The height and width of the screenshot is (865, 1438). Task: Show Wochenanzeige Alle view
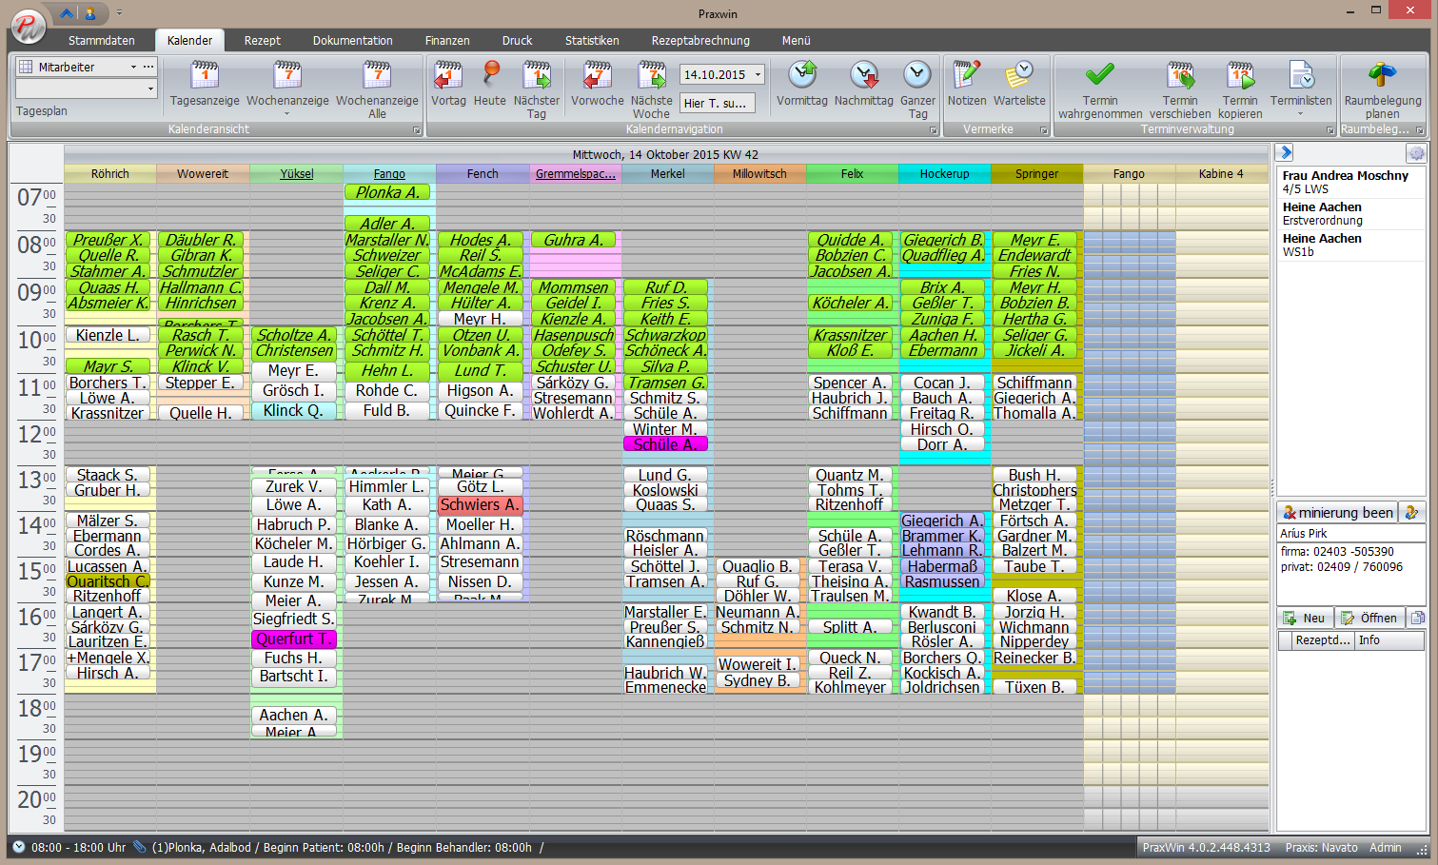click(x=377, y=89)
